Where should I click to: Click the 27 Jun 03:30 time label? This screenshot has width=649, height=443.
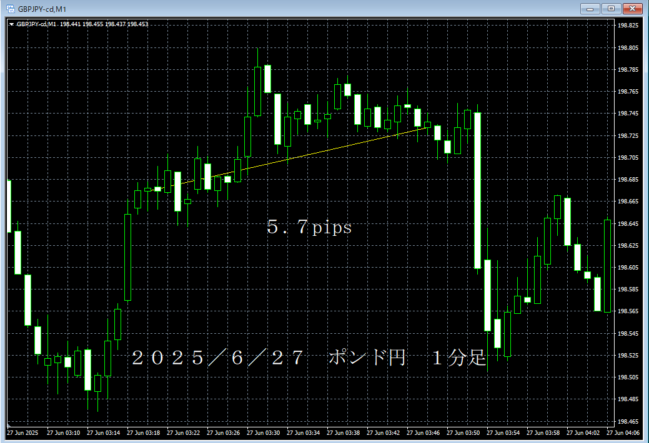(263, 432)
